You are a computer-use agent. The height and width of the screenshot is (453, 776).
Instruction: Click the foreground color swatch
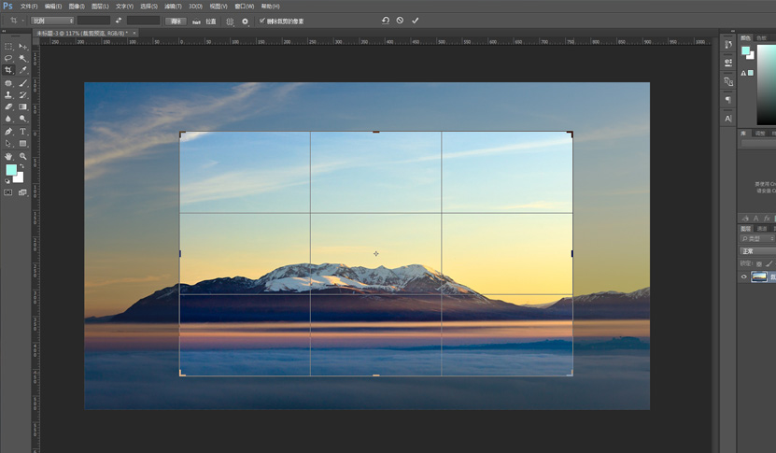click(x=10, y=170)
